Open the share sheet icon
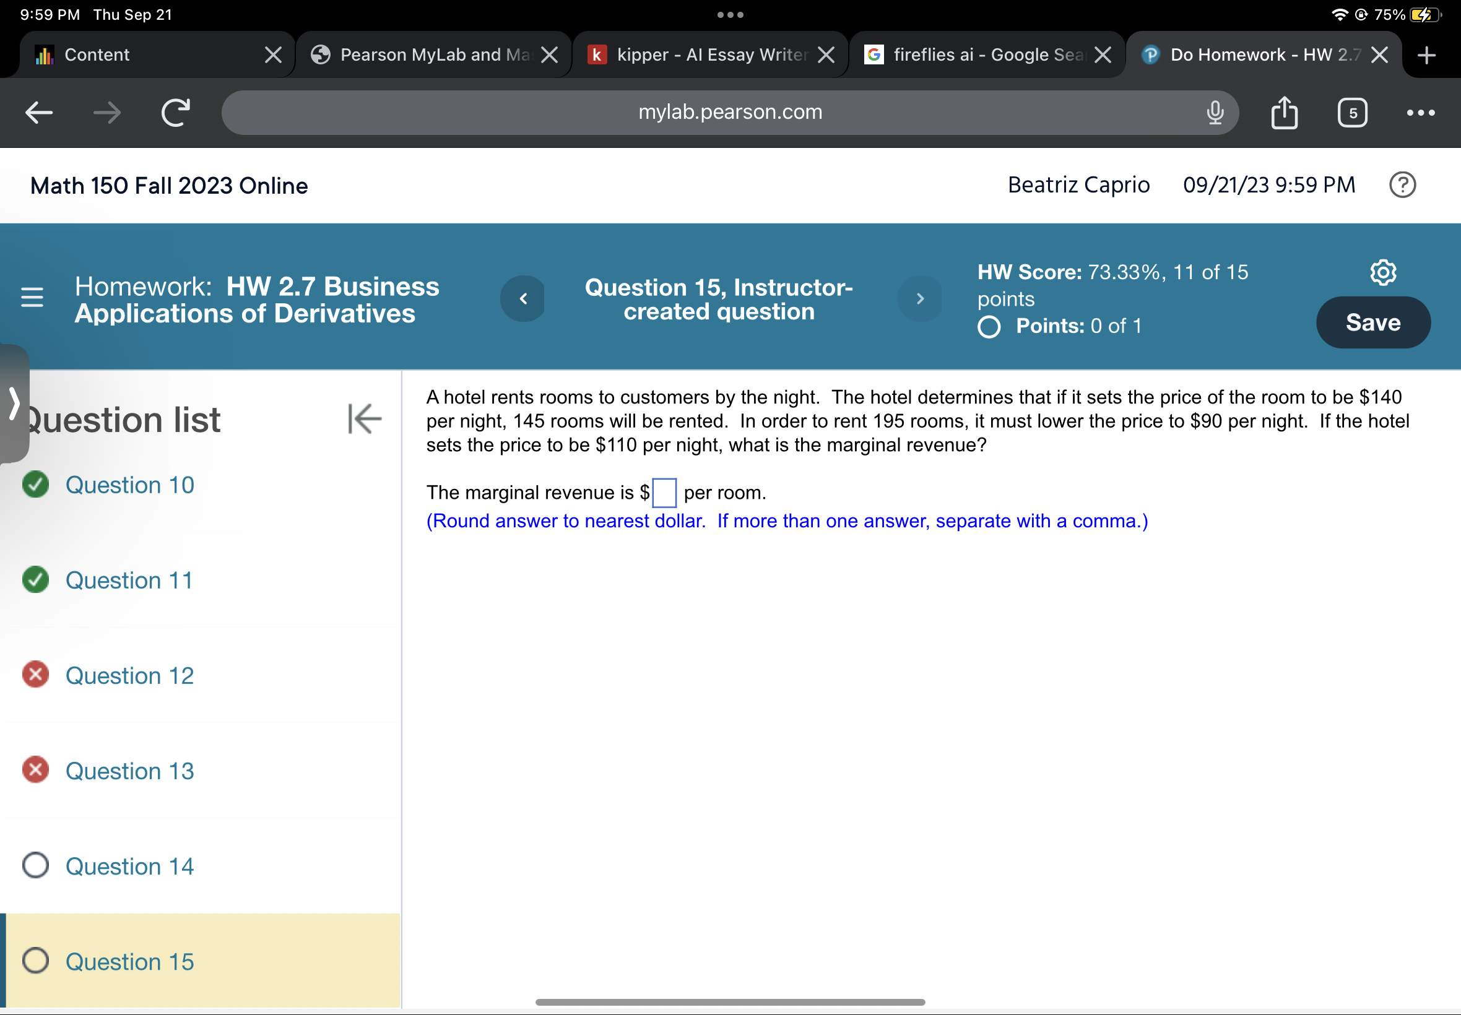This screenshot has height=1015, width=1461. tap(1284, 113)
